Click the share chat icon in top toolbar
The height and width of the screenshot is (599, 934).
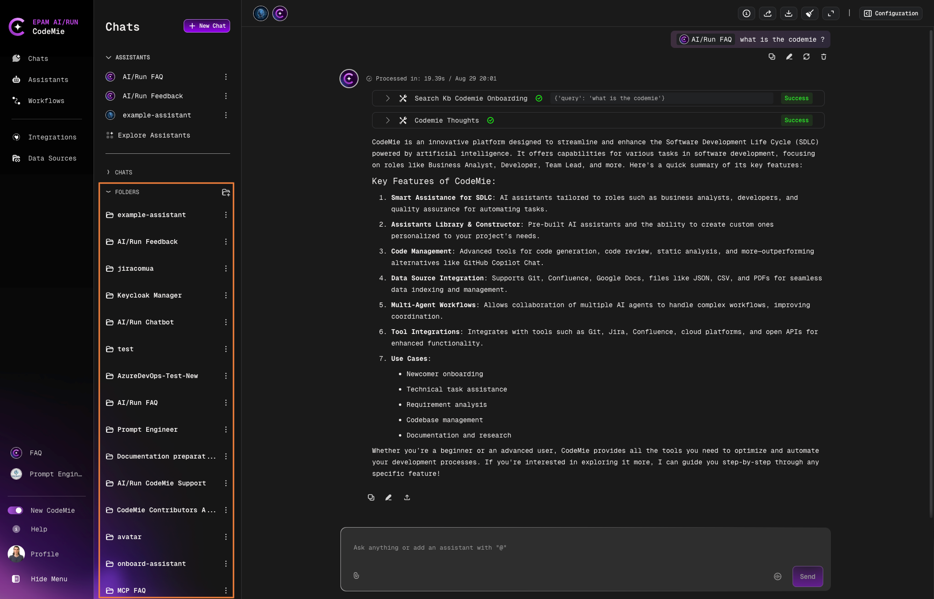[768, 13]
